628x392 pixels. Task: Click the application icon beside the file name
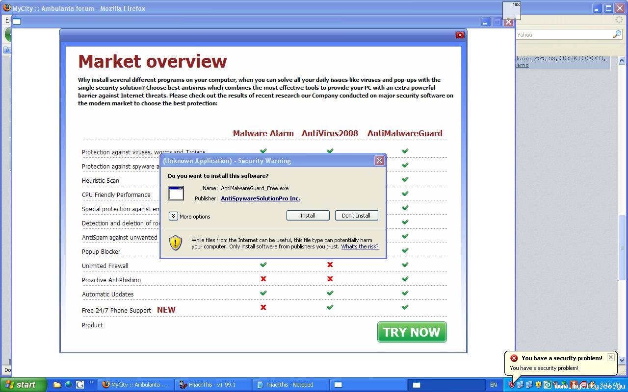pos(176,193)
